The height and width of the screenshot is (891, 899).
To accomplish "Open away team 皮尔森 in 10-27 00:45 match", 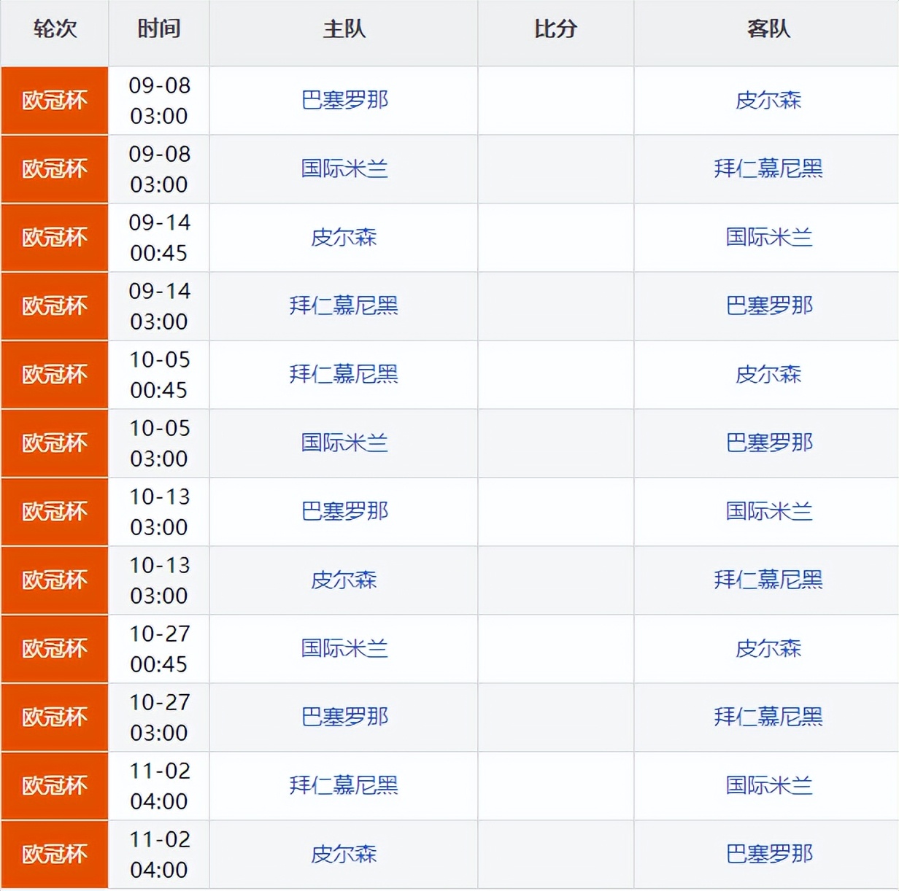I will click(x=768, y=648).
